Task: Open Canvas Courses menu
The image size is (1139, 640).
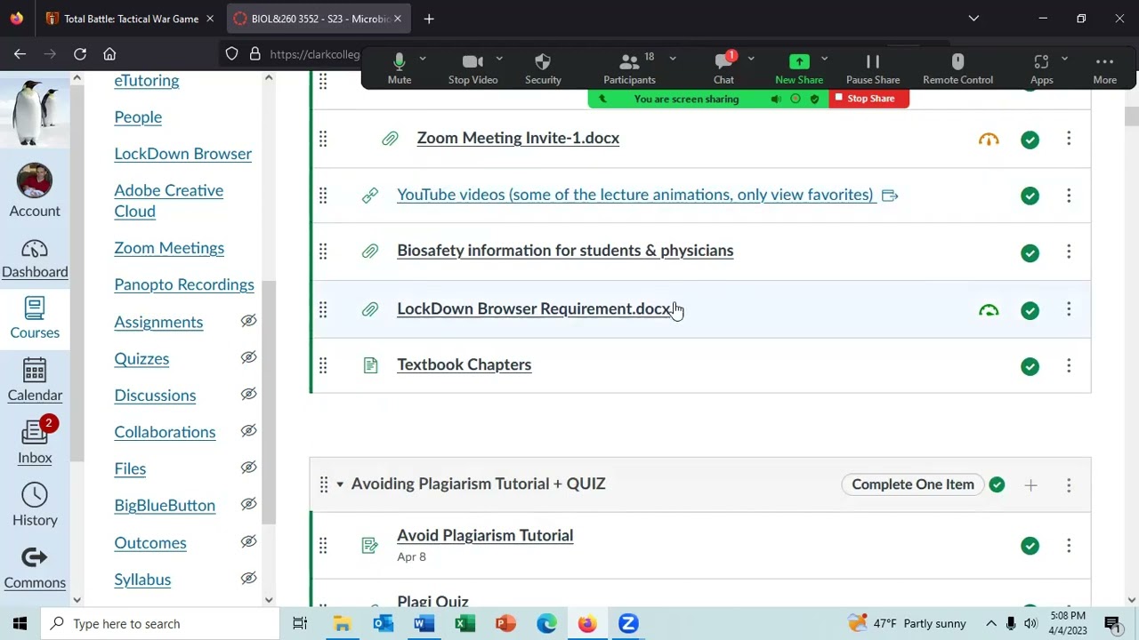Action: click(35, 319)
